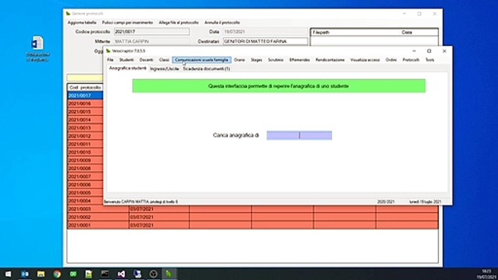Open the Orario menu

coord(240,60)
